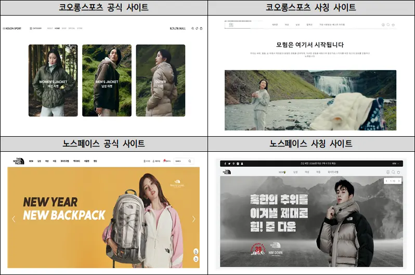Screen dimensions: 415x275
Task: Open 남성 menu on fake North Face site
Action: pyautogui.click(x=295, y=172)
